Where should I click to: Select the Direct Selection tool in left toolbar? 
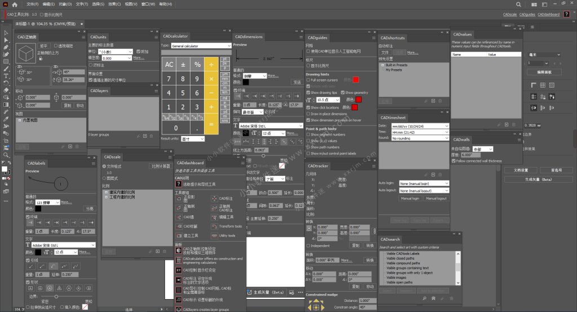coord(6,40)
